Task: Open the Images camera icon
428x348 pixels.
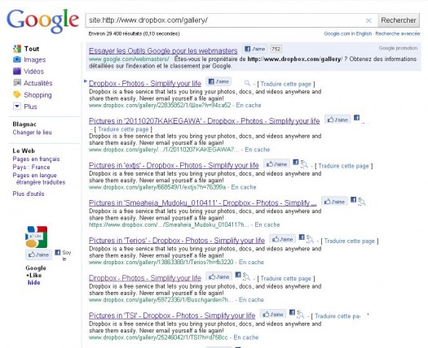Action: (17, 59)
